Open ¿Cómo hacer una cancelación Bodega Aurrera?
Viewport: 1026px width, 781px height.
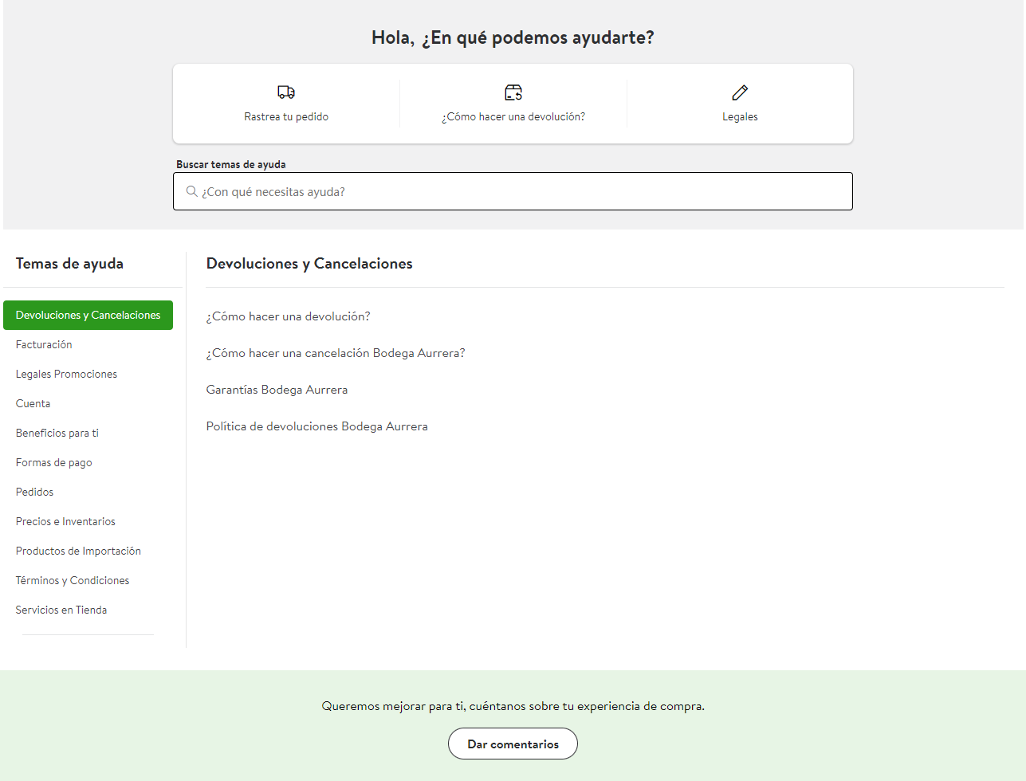(x=336, y=353)
